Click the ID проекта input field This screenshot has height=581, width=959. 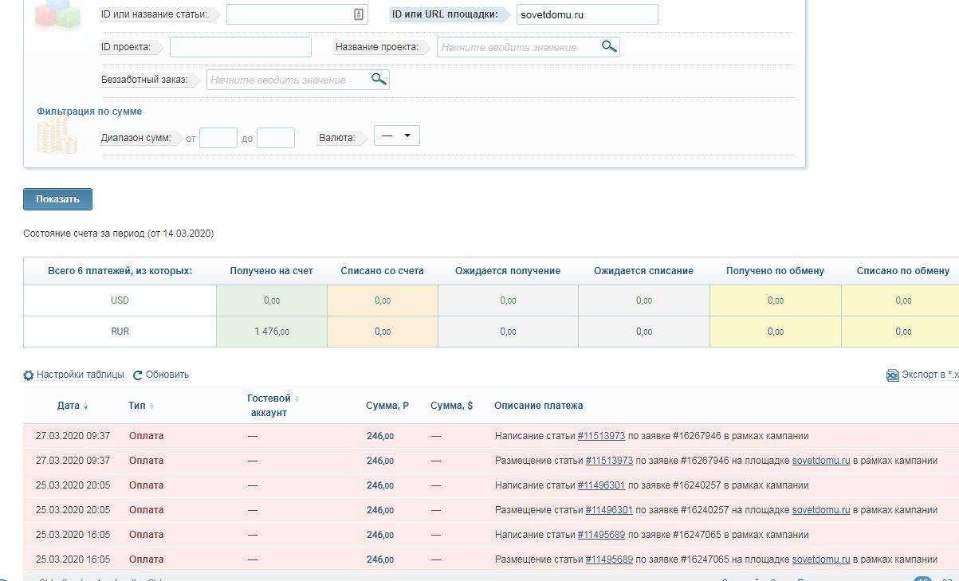(240, 47)
